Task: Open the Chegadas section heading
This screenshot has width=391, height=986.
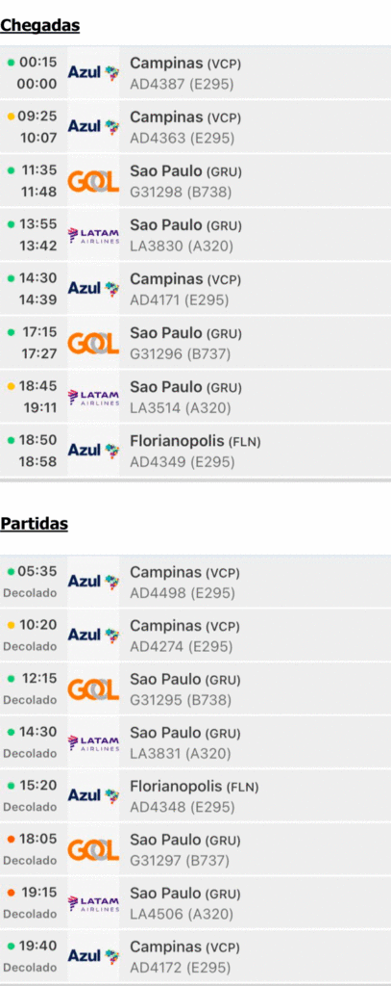Action: (x=40, y=25)
